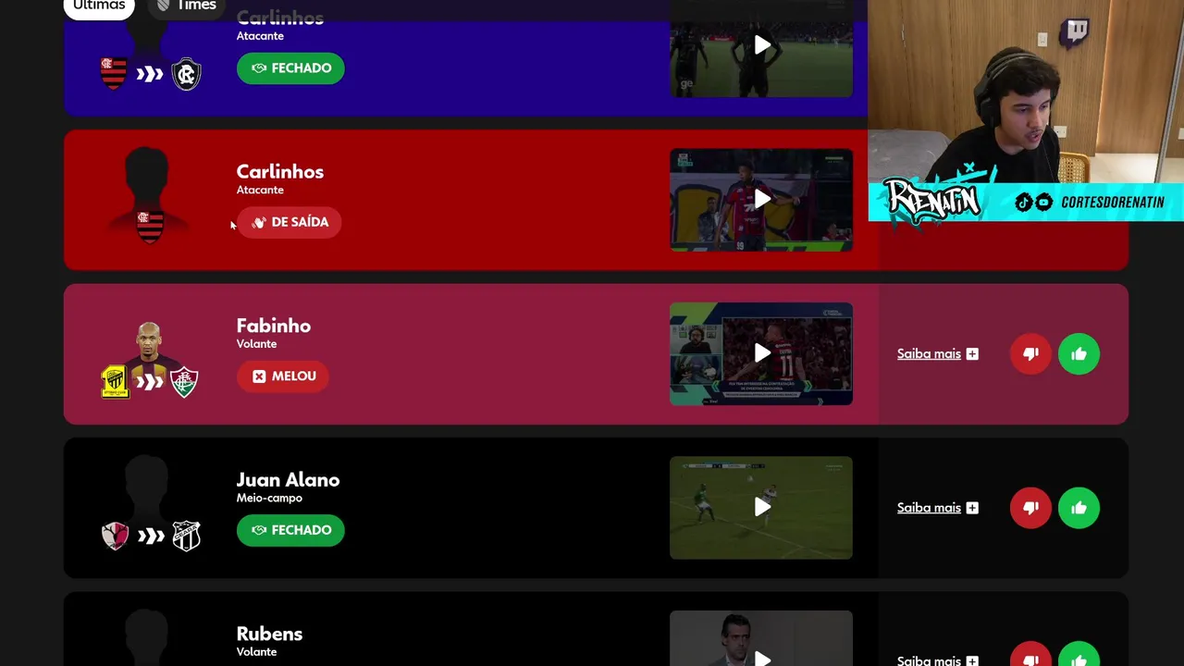Click the DE SAÍDA status badge
The height and width of the screenshot is (666, 1184).
coord(290,222)
